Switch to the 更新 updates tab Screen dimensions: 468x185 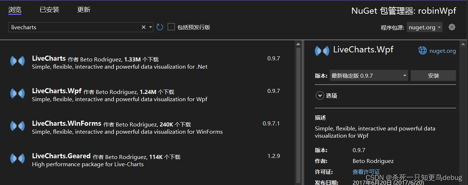click(x=84, y=10)
